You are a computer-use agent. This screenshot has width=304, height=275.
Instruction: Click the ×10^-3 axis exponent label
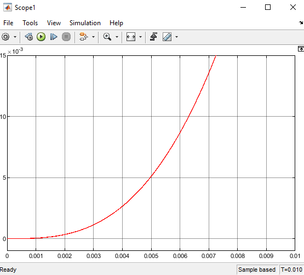[x=15, y=51]
